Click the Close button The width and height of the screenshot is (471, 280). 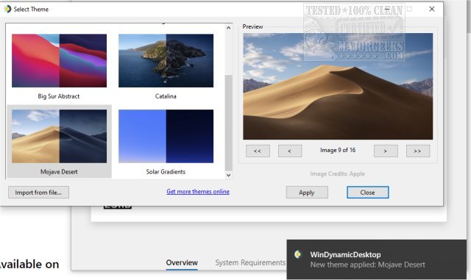(x=368, y=193)
